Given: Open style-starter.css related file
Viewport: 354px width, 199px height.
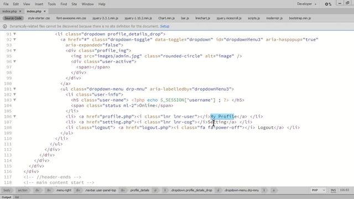Looking at the screenshot, I should coord(39,18).
